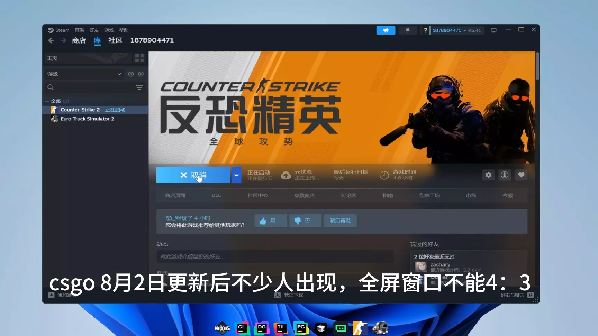
Task: Enter Big Picture mode via monitor icon
Action: tap(494, 30)
